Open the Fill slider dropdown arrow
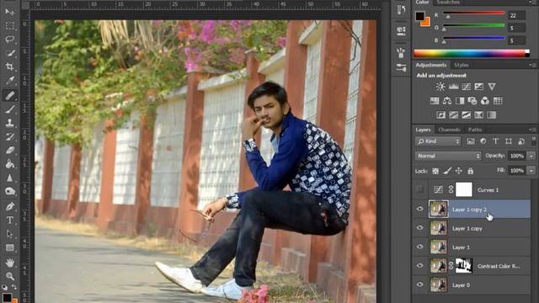The width and height of the screenshot is (539, 303). 531,171
